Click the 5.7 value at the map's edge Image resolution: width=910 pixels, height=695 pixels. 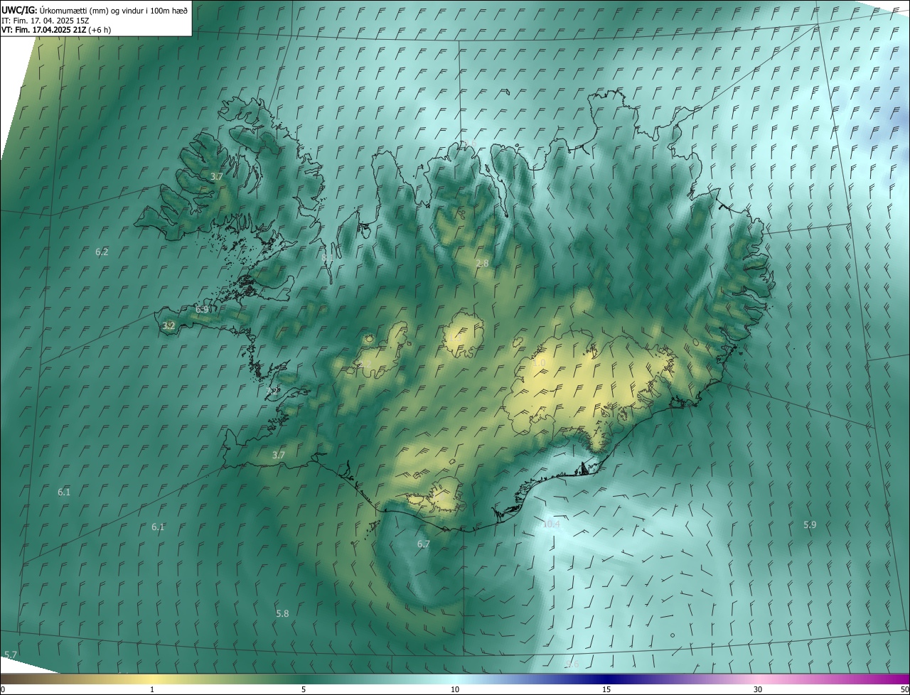pos(11,654)
